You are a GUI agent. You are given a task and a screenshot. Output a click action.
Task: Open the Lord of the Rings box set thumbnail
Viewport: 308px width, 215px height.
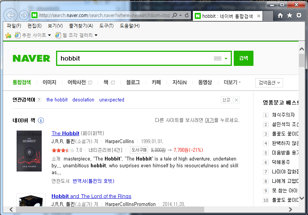tap(31, 200)
